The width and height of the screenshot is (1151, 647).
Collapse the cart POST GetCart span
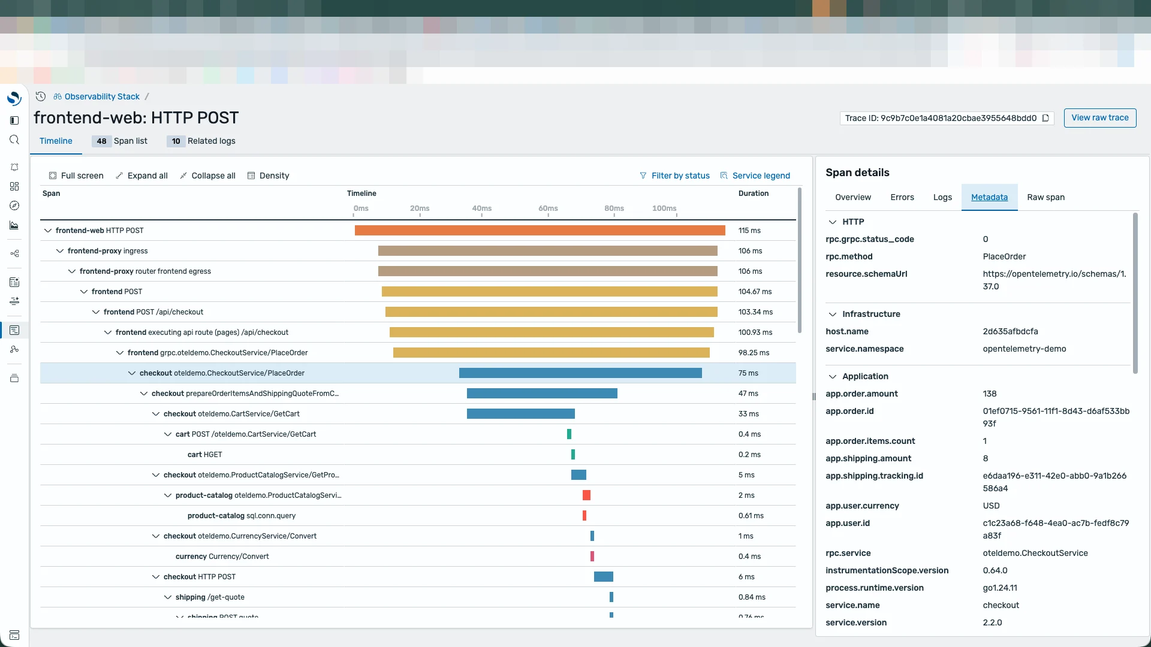[168, 434]
